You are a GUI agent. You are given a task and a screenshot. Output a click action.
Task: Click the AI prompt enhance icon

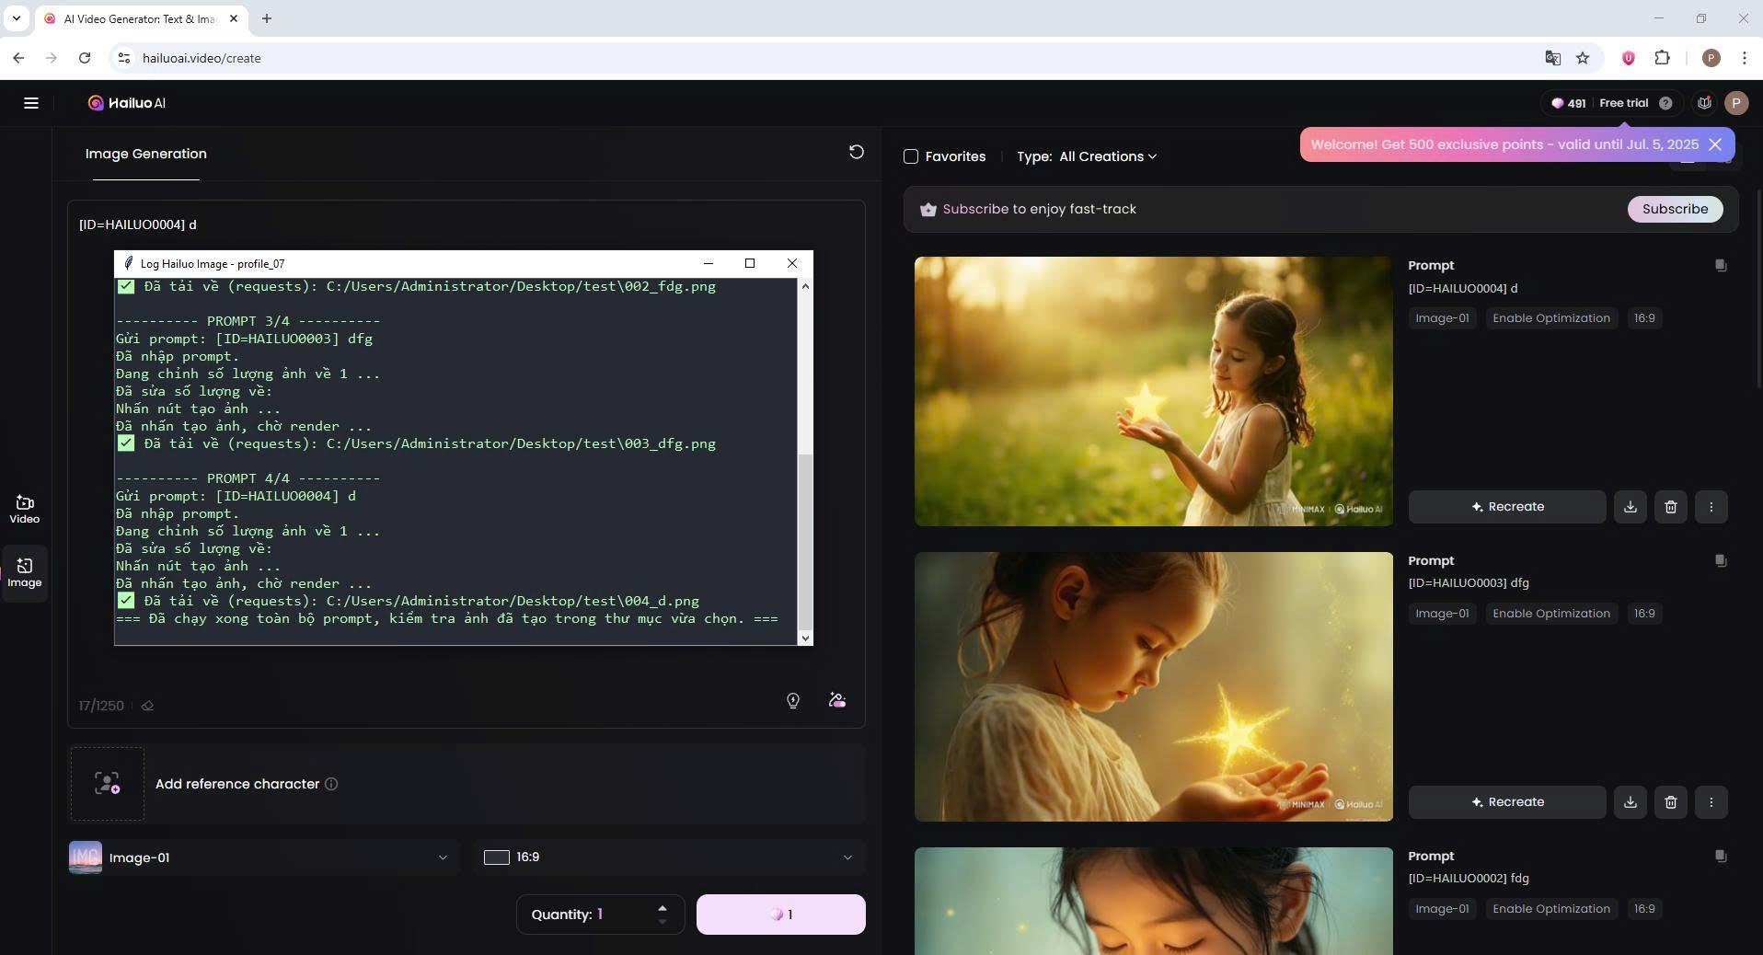pyautogui.click(x=837, y=701)
